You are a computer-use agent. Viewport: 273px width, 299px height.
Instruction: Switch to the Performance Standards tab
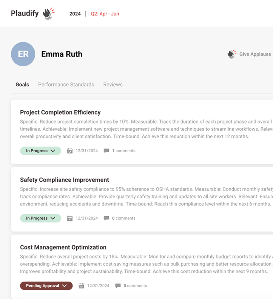click(66, 84)
